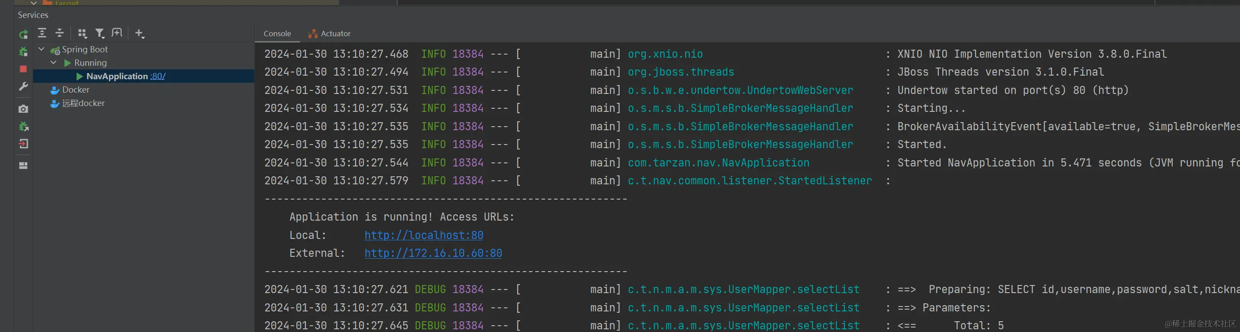Click the layout icon in the left sidebar
1240x332 pixels.
23,166
